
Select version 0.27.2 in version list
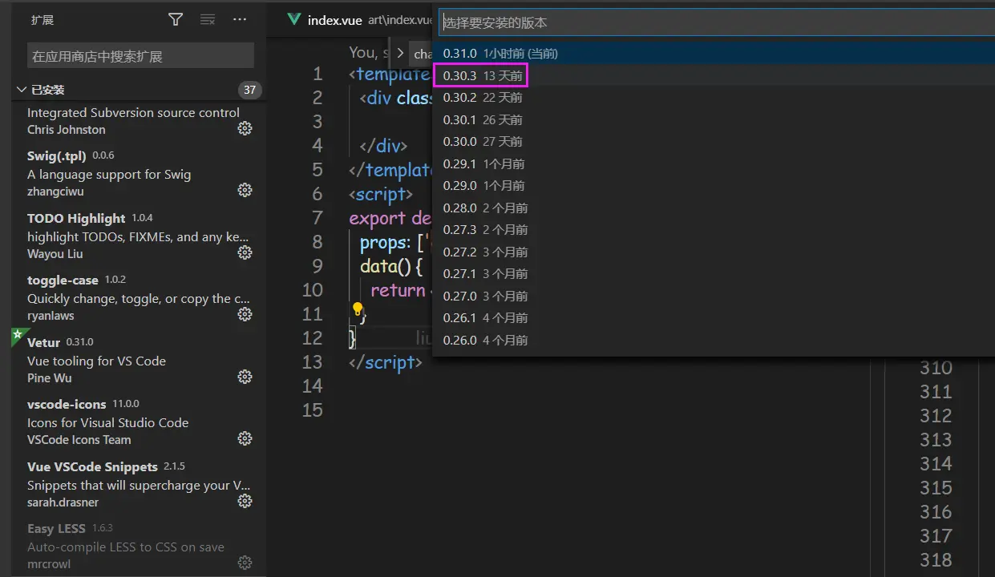pyautogui.click(x=714, y=252)
